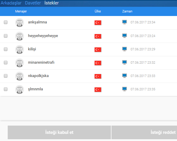Click the avatar icon of ankşalmna
The height and width of the screenshot is (141, 177).
point(20,23)
